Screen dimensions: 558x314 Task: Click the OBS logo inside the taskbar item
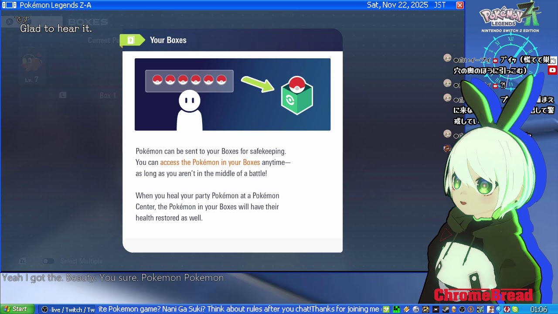point(44,310)
